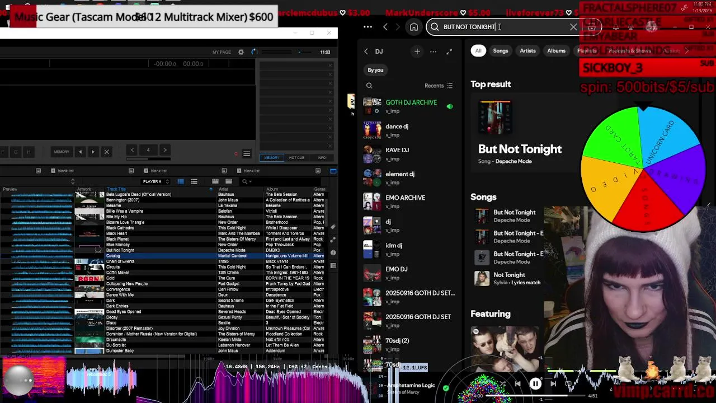Expand the up-down arrows above Preview column
This screenshot has width=716, height=403.
[73, 181]
